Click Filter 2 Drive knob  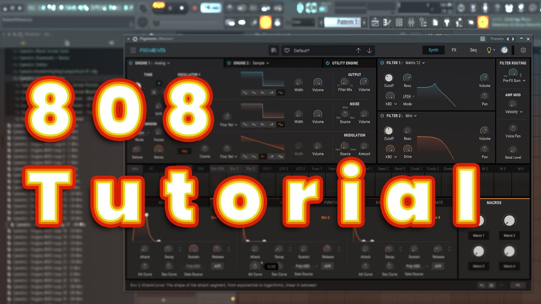coord(407,149)
